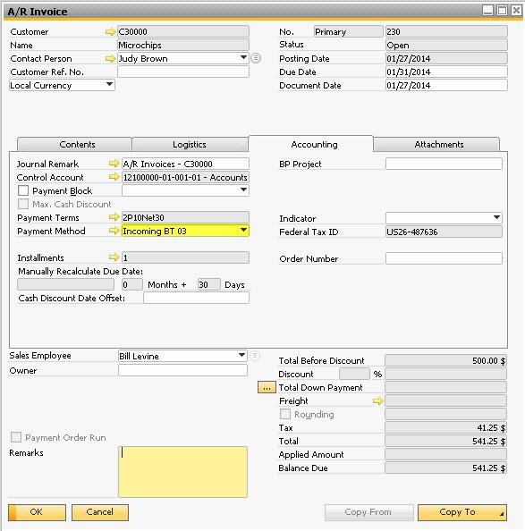Open the Contact Person dropdown
525x531 pixels.
243,58
